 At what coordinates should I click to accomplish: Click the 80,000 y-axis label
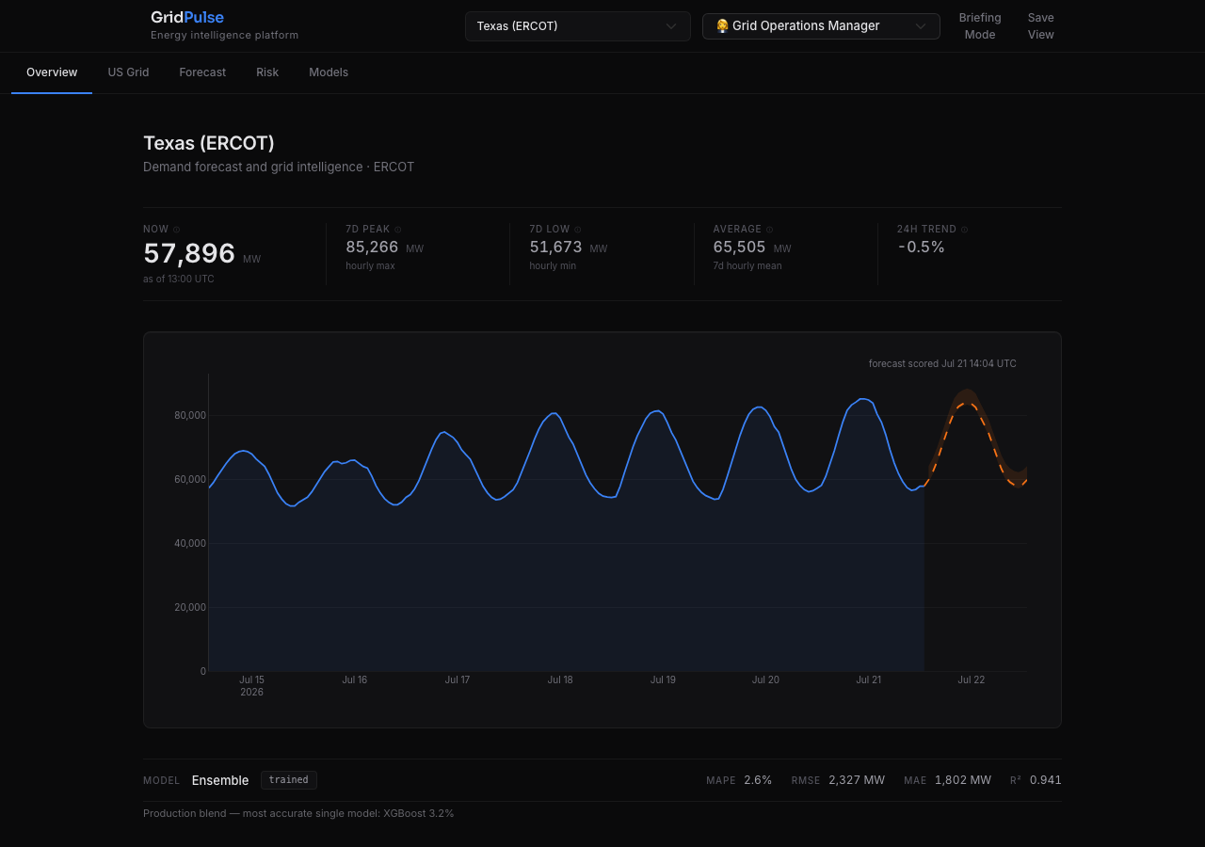tap(189, 415)
